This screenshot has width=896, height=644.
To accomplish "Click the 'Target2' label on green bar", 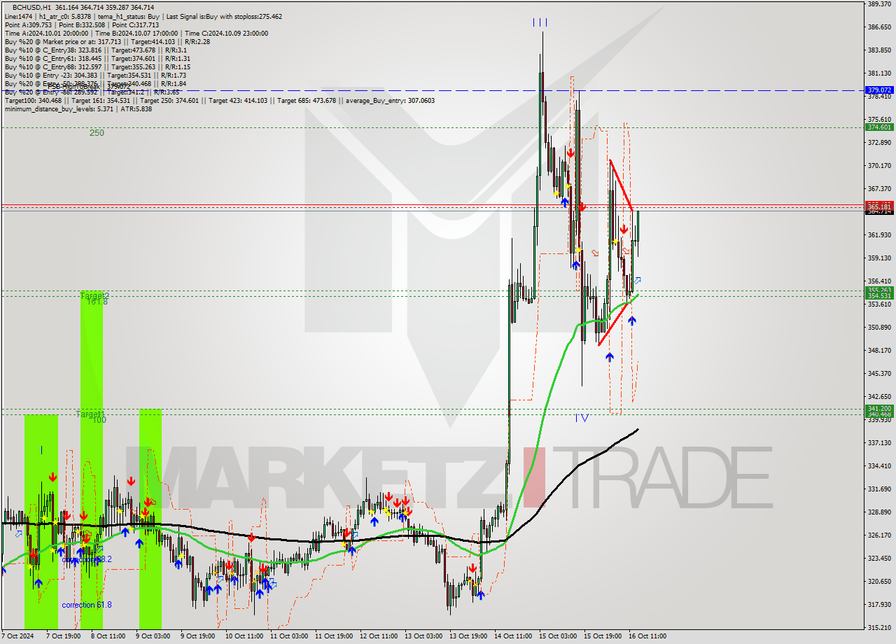I will tap(94, 296).
